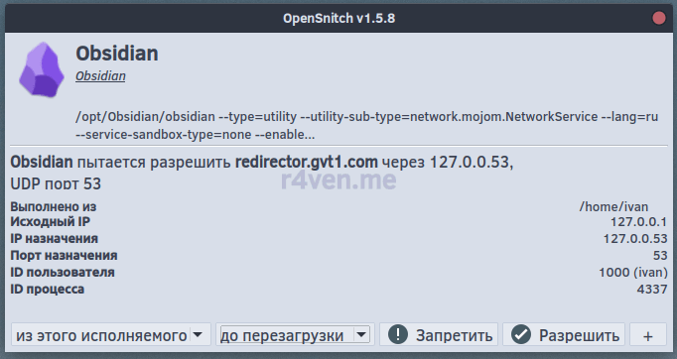Click the /opt/Obsidian/obsidian command line text
The image size is (677, 359).
366,125
